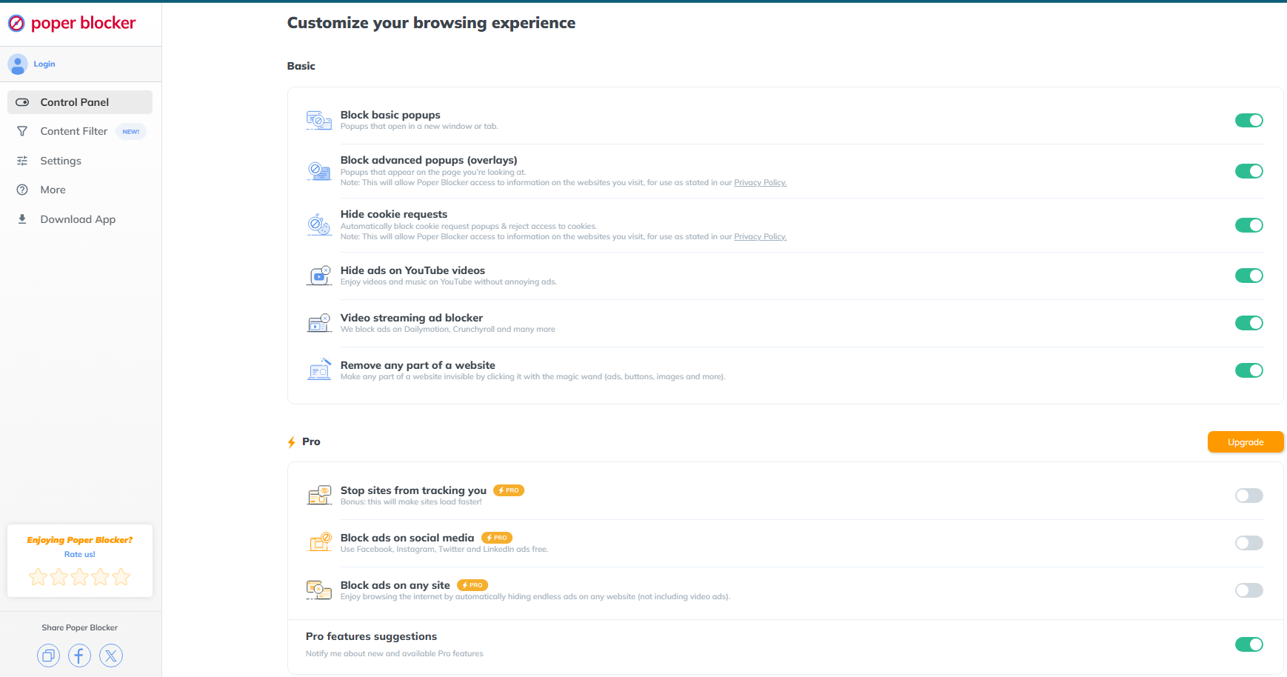
Task: Disable Pro features suggestions notifications
Action: (1249, 644)
